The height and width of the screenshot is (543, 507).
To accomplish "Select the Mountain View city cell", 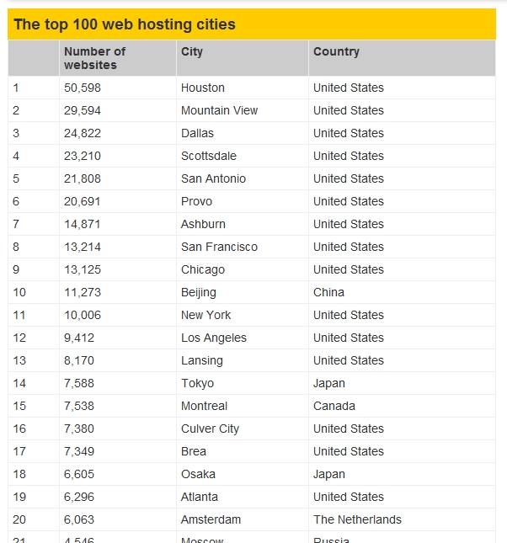I will [x=220, y=110].
